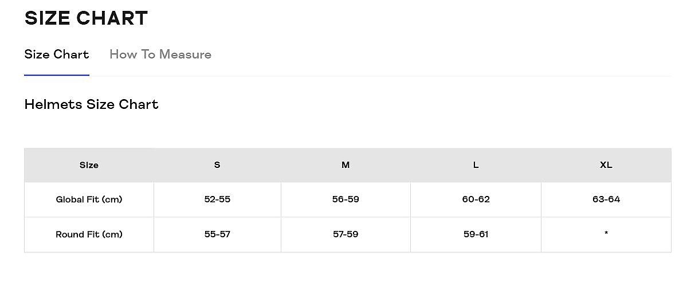Click the Round Fit (cm) row label
Image resolution: width=683 pixels, height=302 pixels.
coord(89,234)
